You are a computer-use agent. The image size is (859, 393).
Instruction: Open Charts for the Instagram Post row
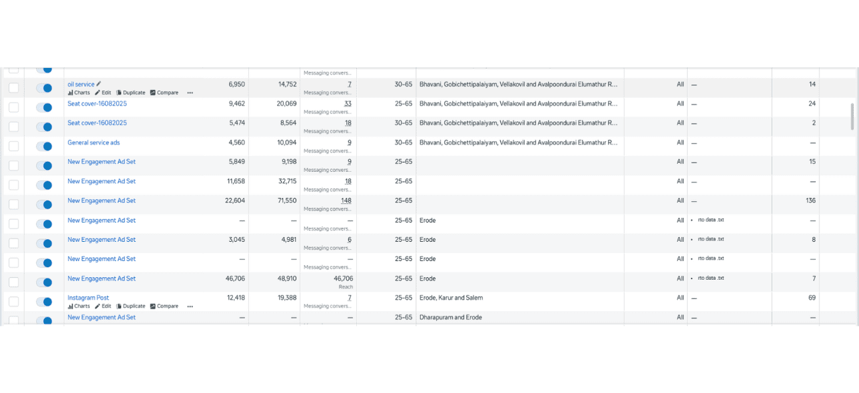[79, 306]
